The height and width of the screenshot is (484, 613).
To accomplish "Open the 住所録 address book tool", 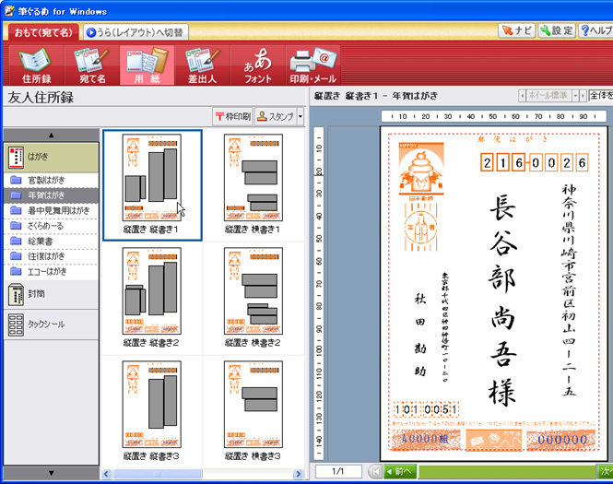I will (34, 65).
